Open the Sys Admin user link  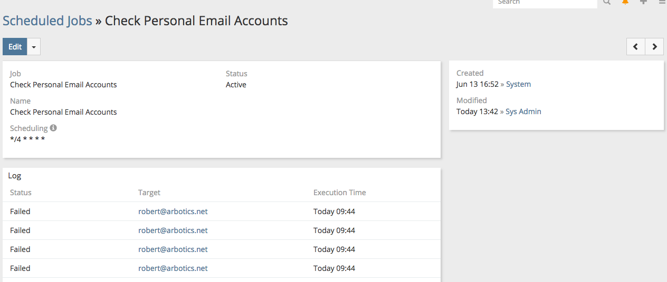(x=523, y=112)
